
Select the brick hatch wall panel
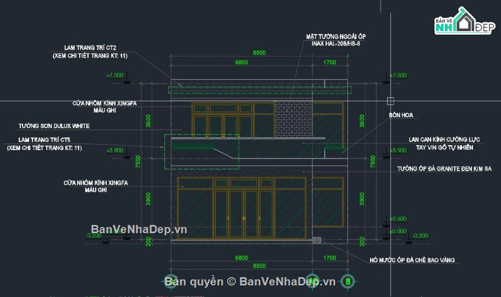[294, 119]
